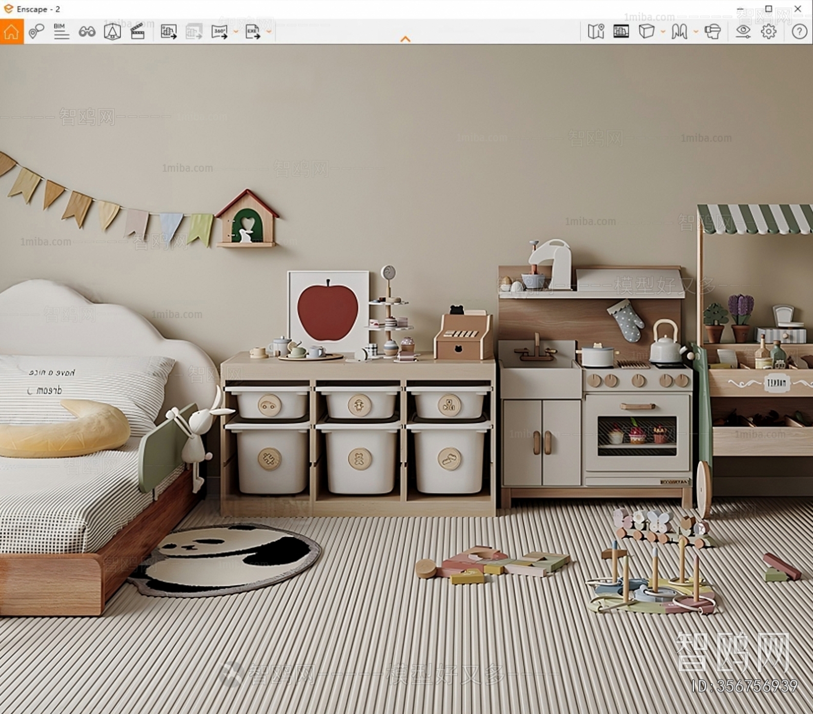The width and height of the screenshot is (813, 714).
Task: Click the walk/fly navigation mode icon
Action: coord(679,32)
